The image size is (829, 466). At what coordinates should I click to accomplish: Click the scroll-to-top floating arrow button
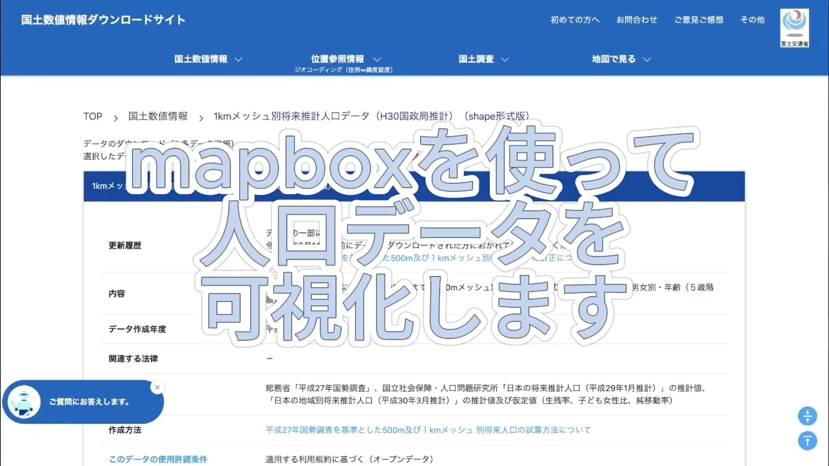click(807, 441)
